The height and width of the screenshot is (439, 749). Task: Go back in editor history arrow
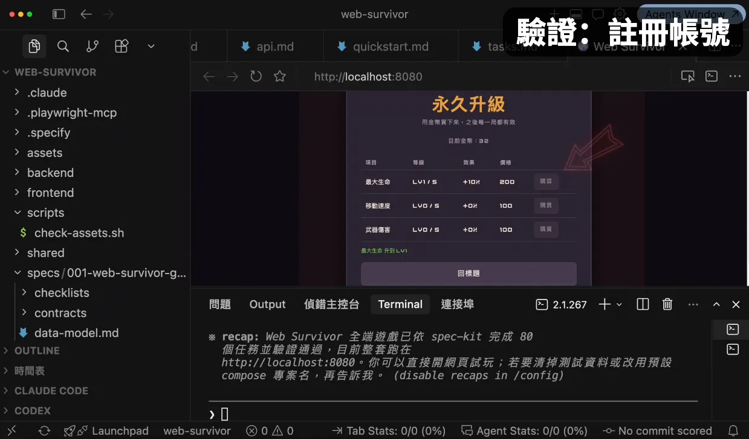click(86, 14)
